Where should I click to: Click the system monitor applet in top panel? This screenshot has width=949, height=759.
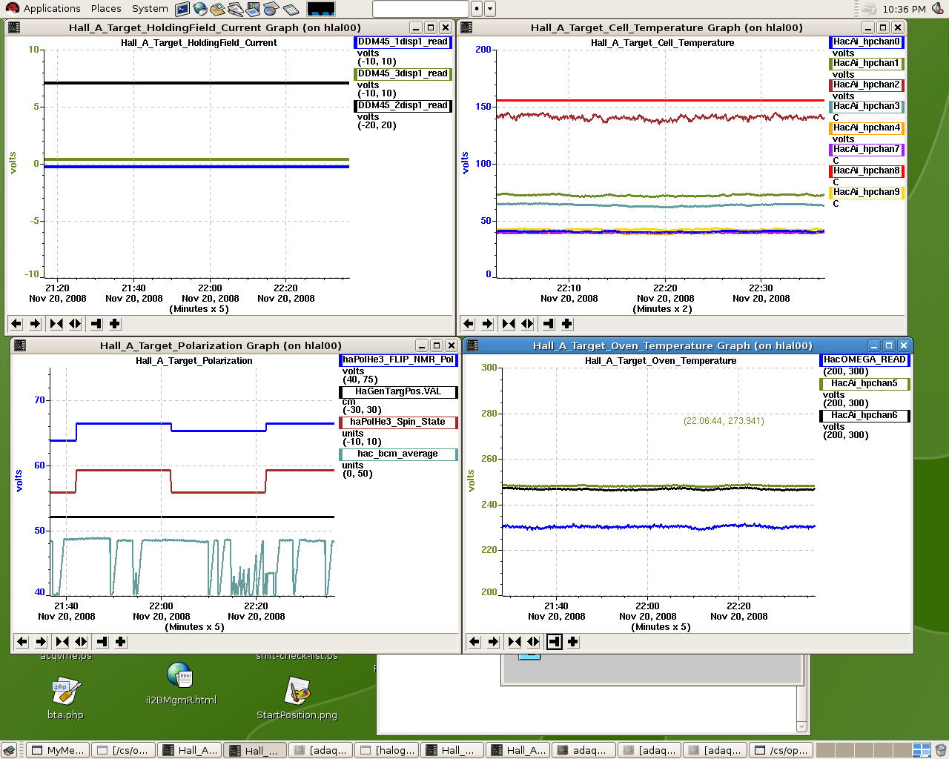(x=320, y=9)
